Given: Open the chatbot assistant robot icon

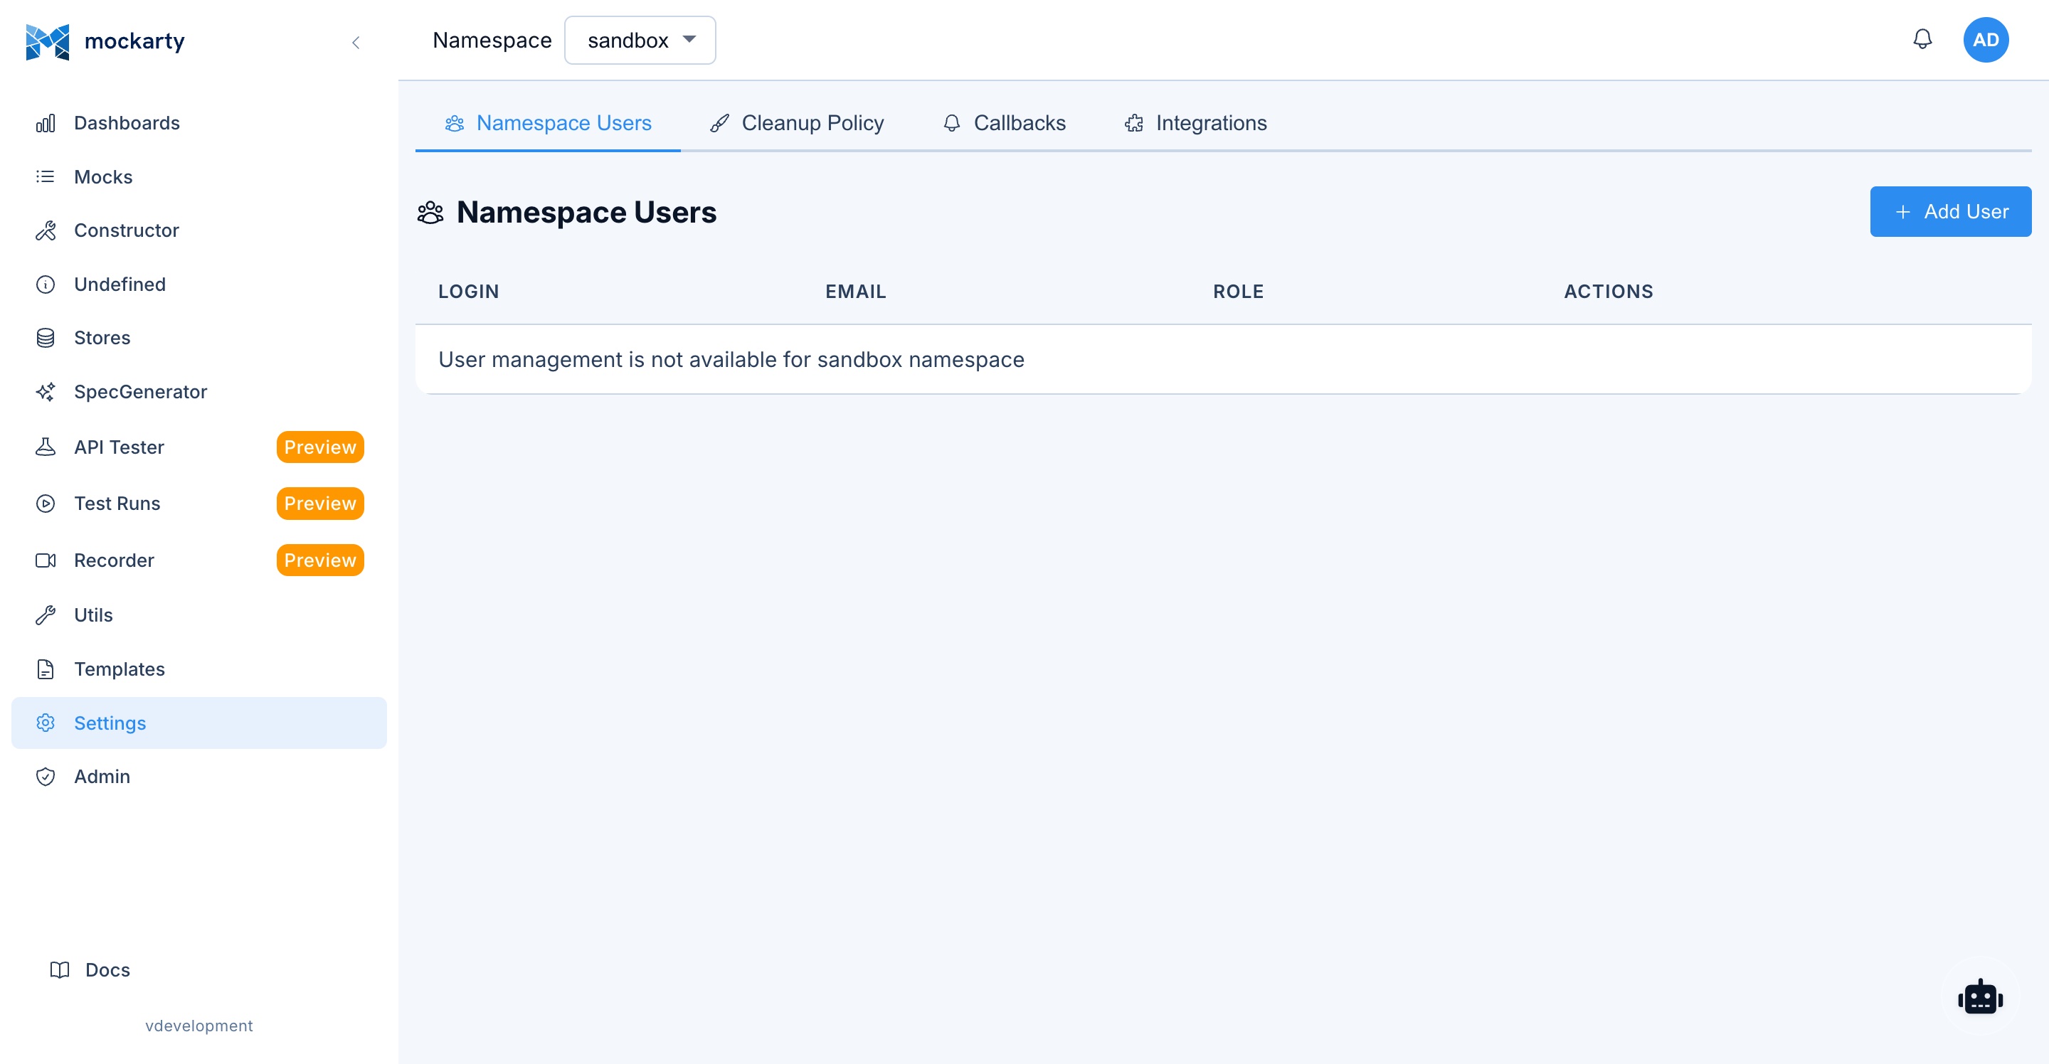Looking at the screenshot, I should click(1980, 997).
